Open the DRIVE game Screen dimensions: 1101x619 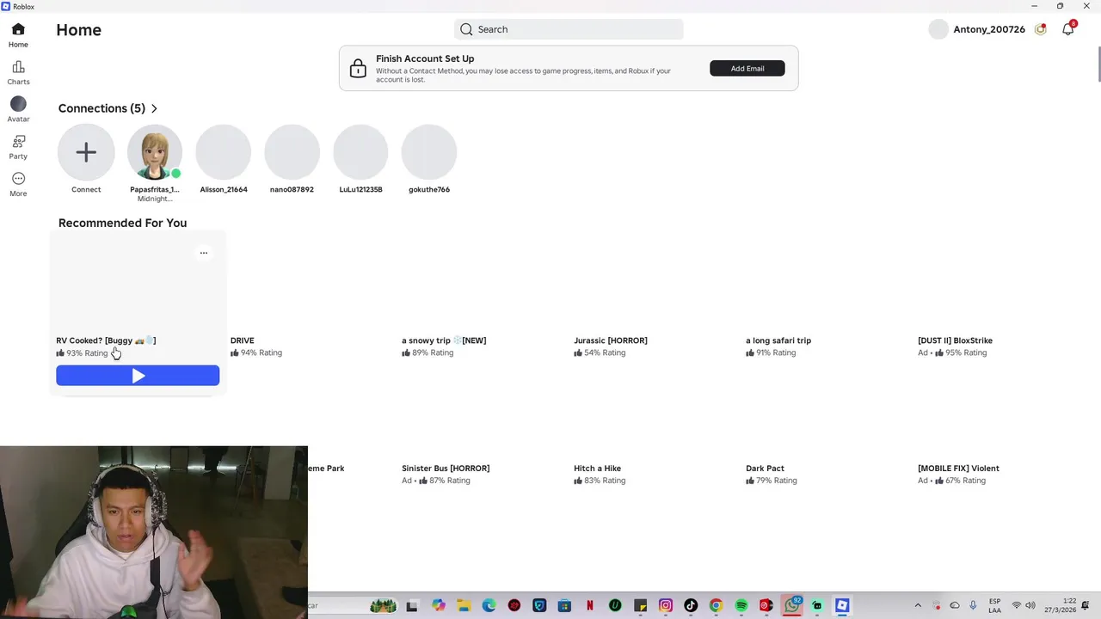pyautogui.click(x=243, y=340)
